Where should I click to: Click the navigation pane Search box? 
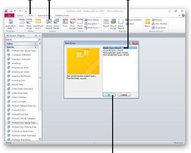pyautogui.click(x=21, y=40)
